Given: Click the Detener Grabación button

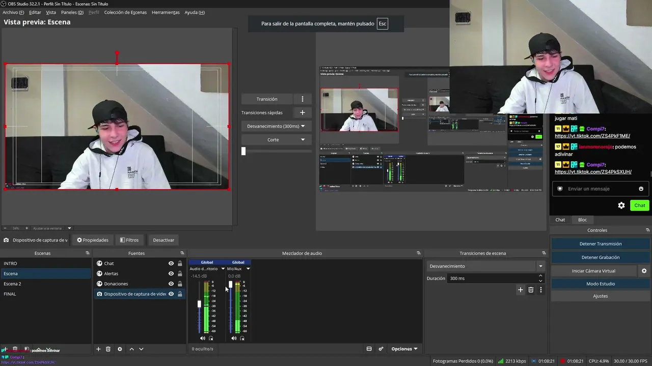Looking at the screenshot, I should 600,257.
